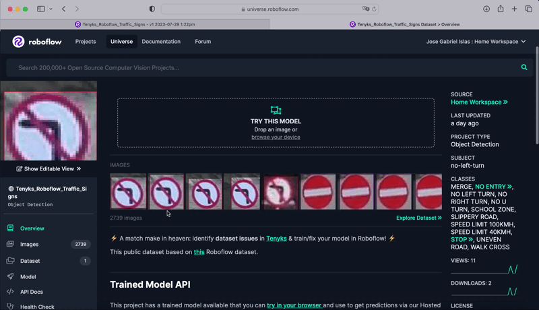Click the Health Check stethoscope icon
The height and width of the screenshot is (310, 539).
click(x=10, y=306)
